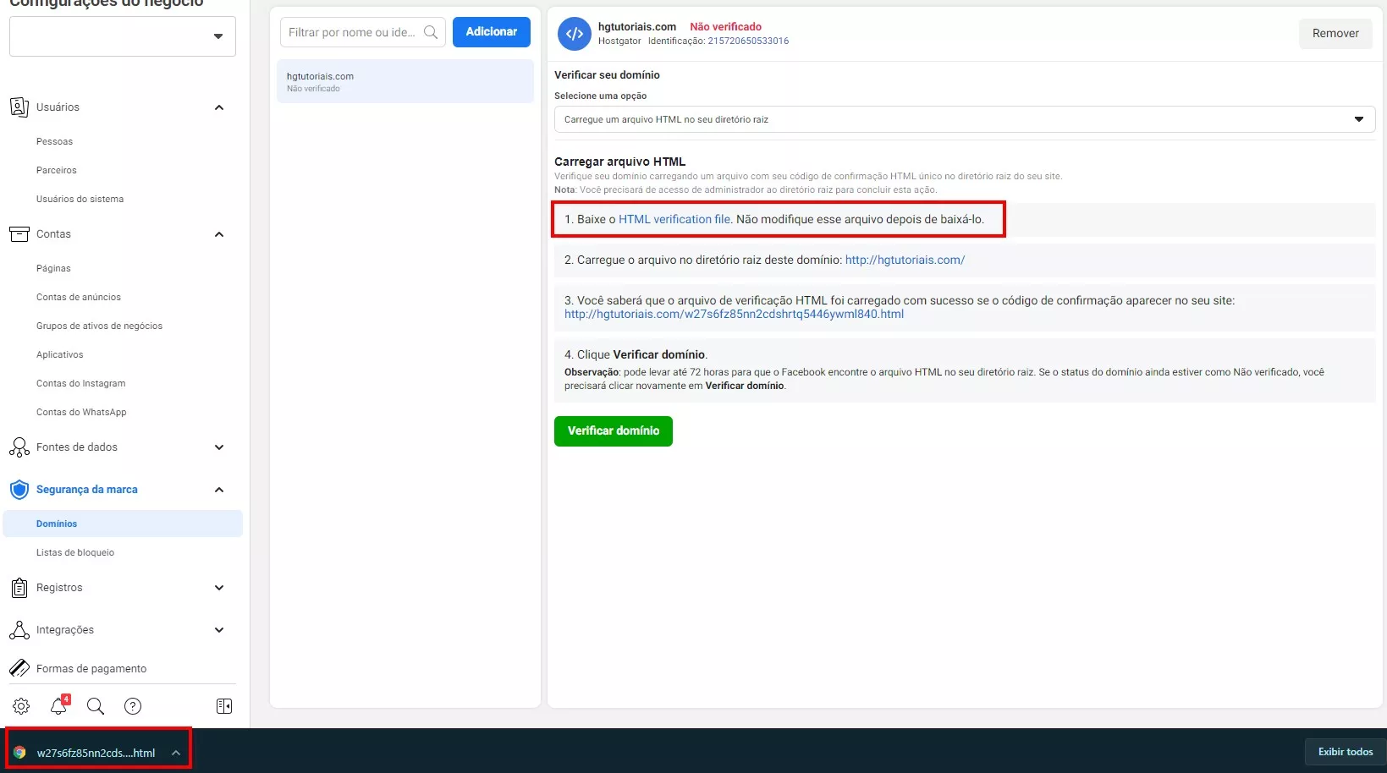This screenshot has width=1387, height=773.
Task: Expand the Fontes de dados chevron
Action: (x=219, y=447)
